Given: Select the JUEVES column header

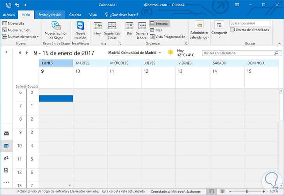Looking at the screenshot, I should pyautogui.click(x=158, y=63).
